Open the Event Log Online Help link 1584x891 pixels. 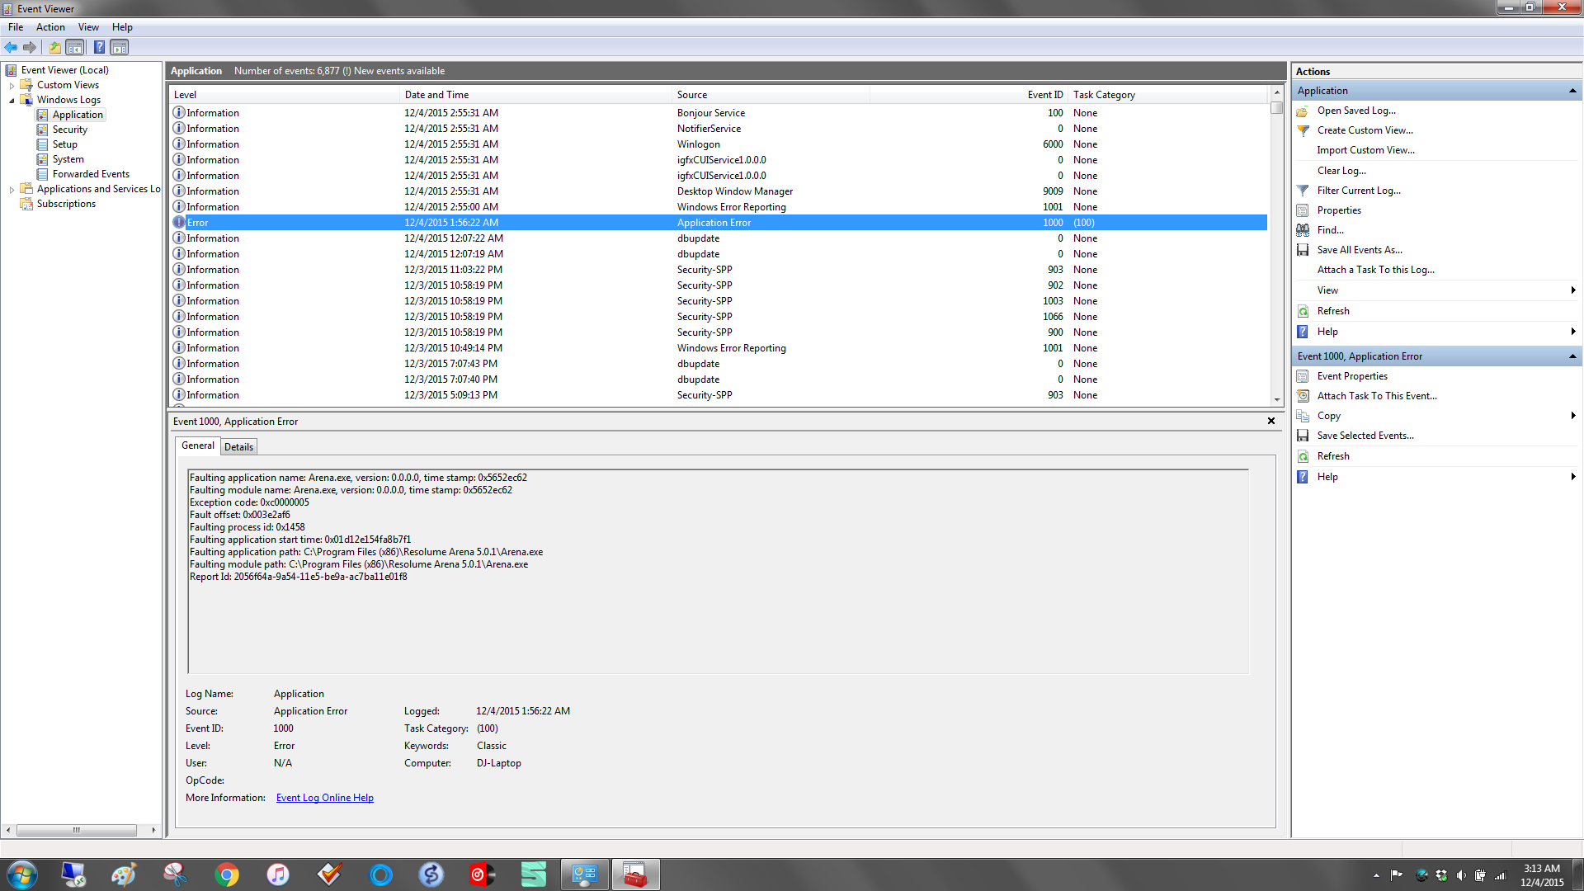click(324, 798)
